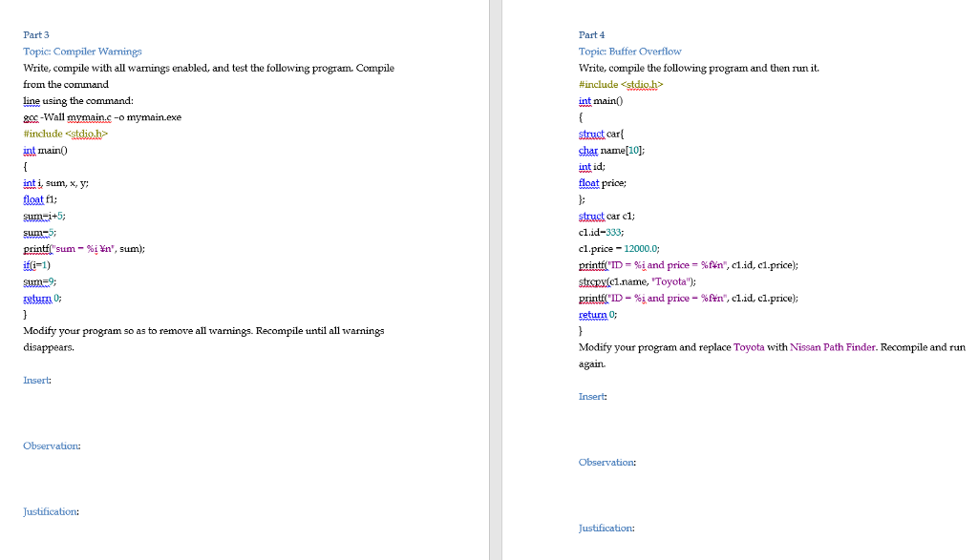Click the Justification label under Part 3

pyautogui.click(x=50, y=511)
